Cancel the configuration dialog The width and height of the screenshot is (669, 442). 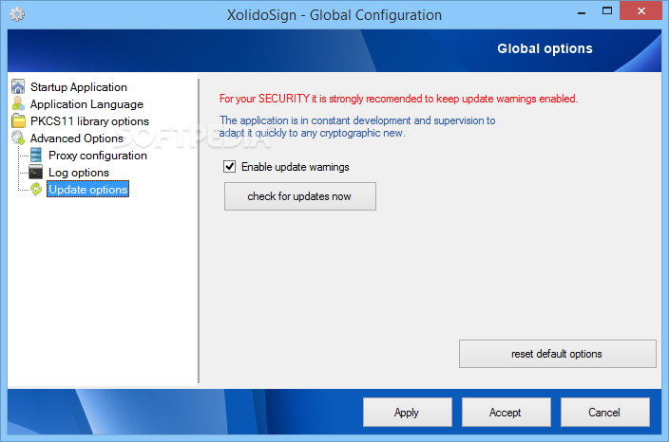(604, 413)
